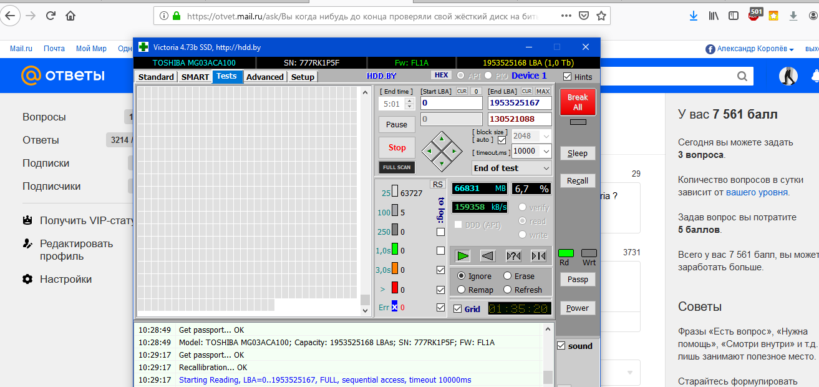Click the search magnifier icon on Mail.ru

[742, 76]
